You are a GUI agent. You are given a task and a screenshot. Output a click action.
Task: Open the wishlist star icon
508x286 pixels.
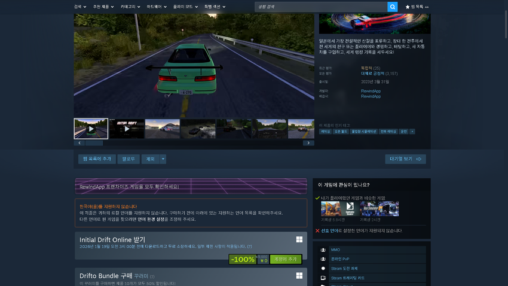point(408,7)
